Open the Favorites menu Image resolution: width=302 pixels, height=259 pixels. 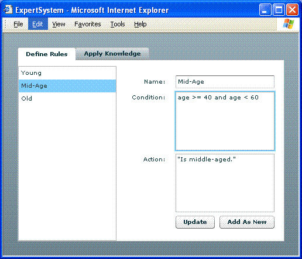coord(88,24)
